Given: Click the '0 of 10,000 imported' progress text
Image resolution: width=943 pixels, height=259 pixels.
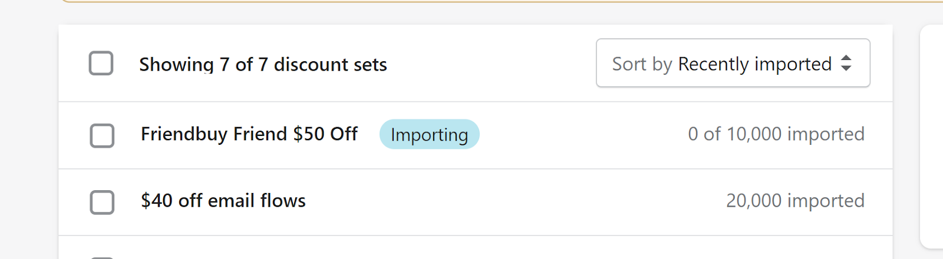Looking at the screenshot, I should [776, 134].
